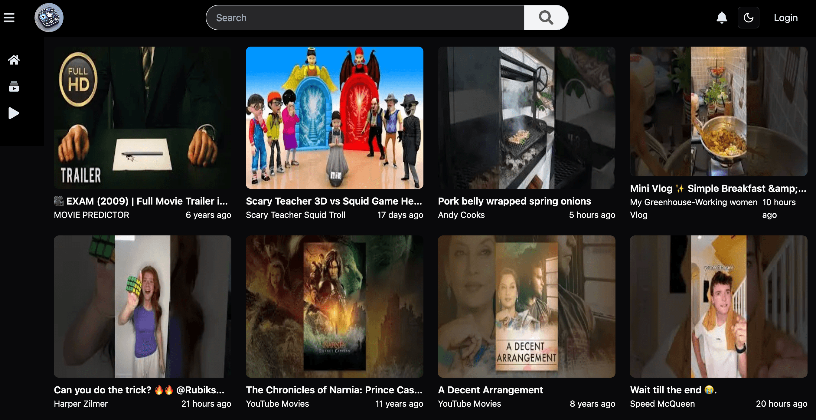Open Mini Vlog breakfast thumbnail

718,111
